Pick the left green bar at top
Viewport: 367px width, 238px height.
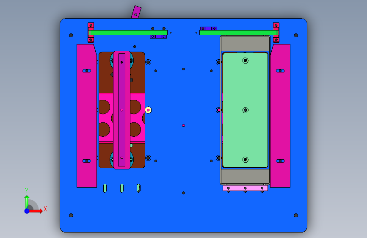[x=129, y=33]
